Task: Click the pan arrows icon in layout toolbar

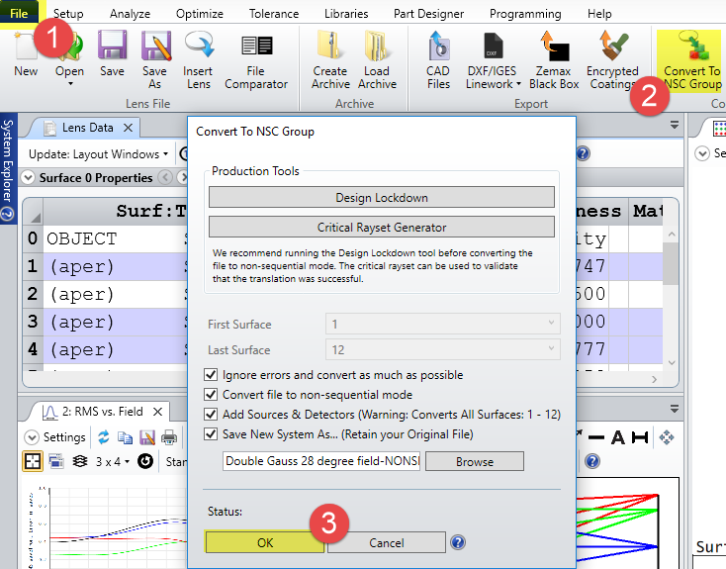Action: click(x=667, y=437)
